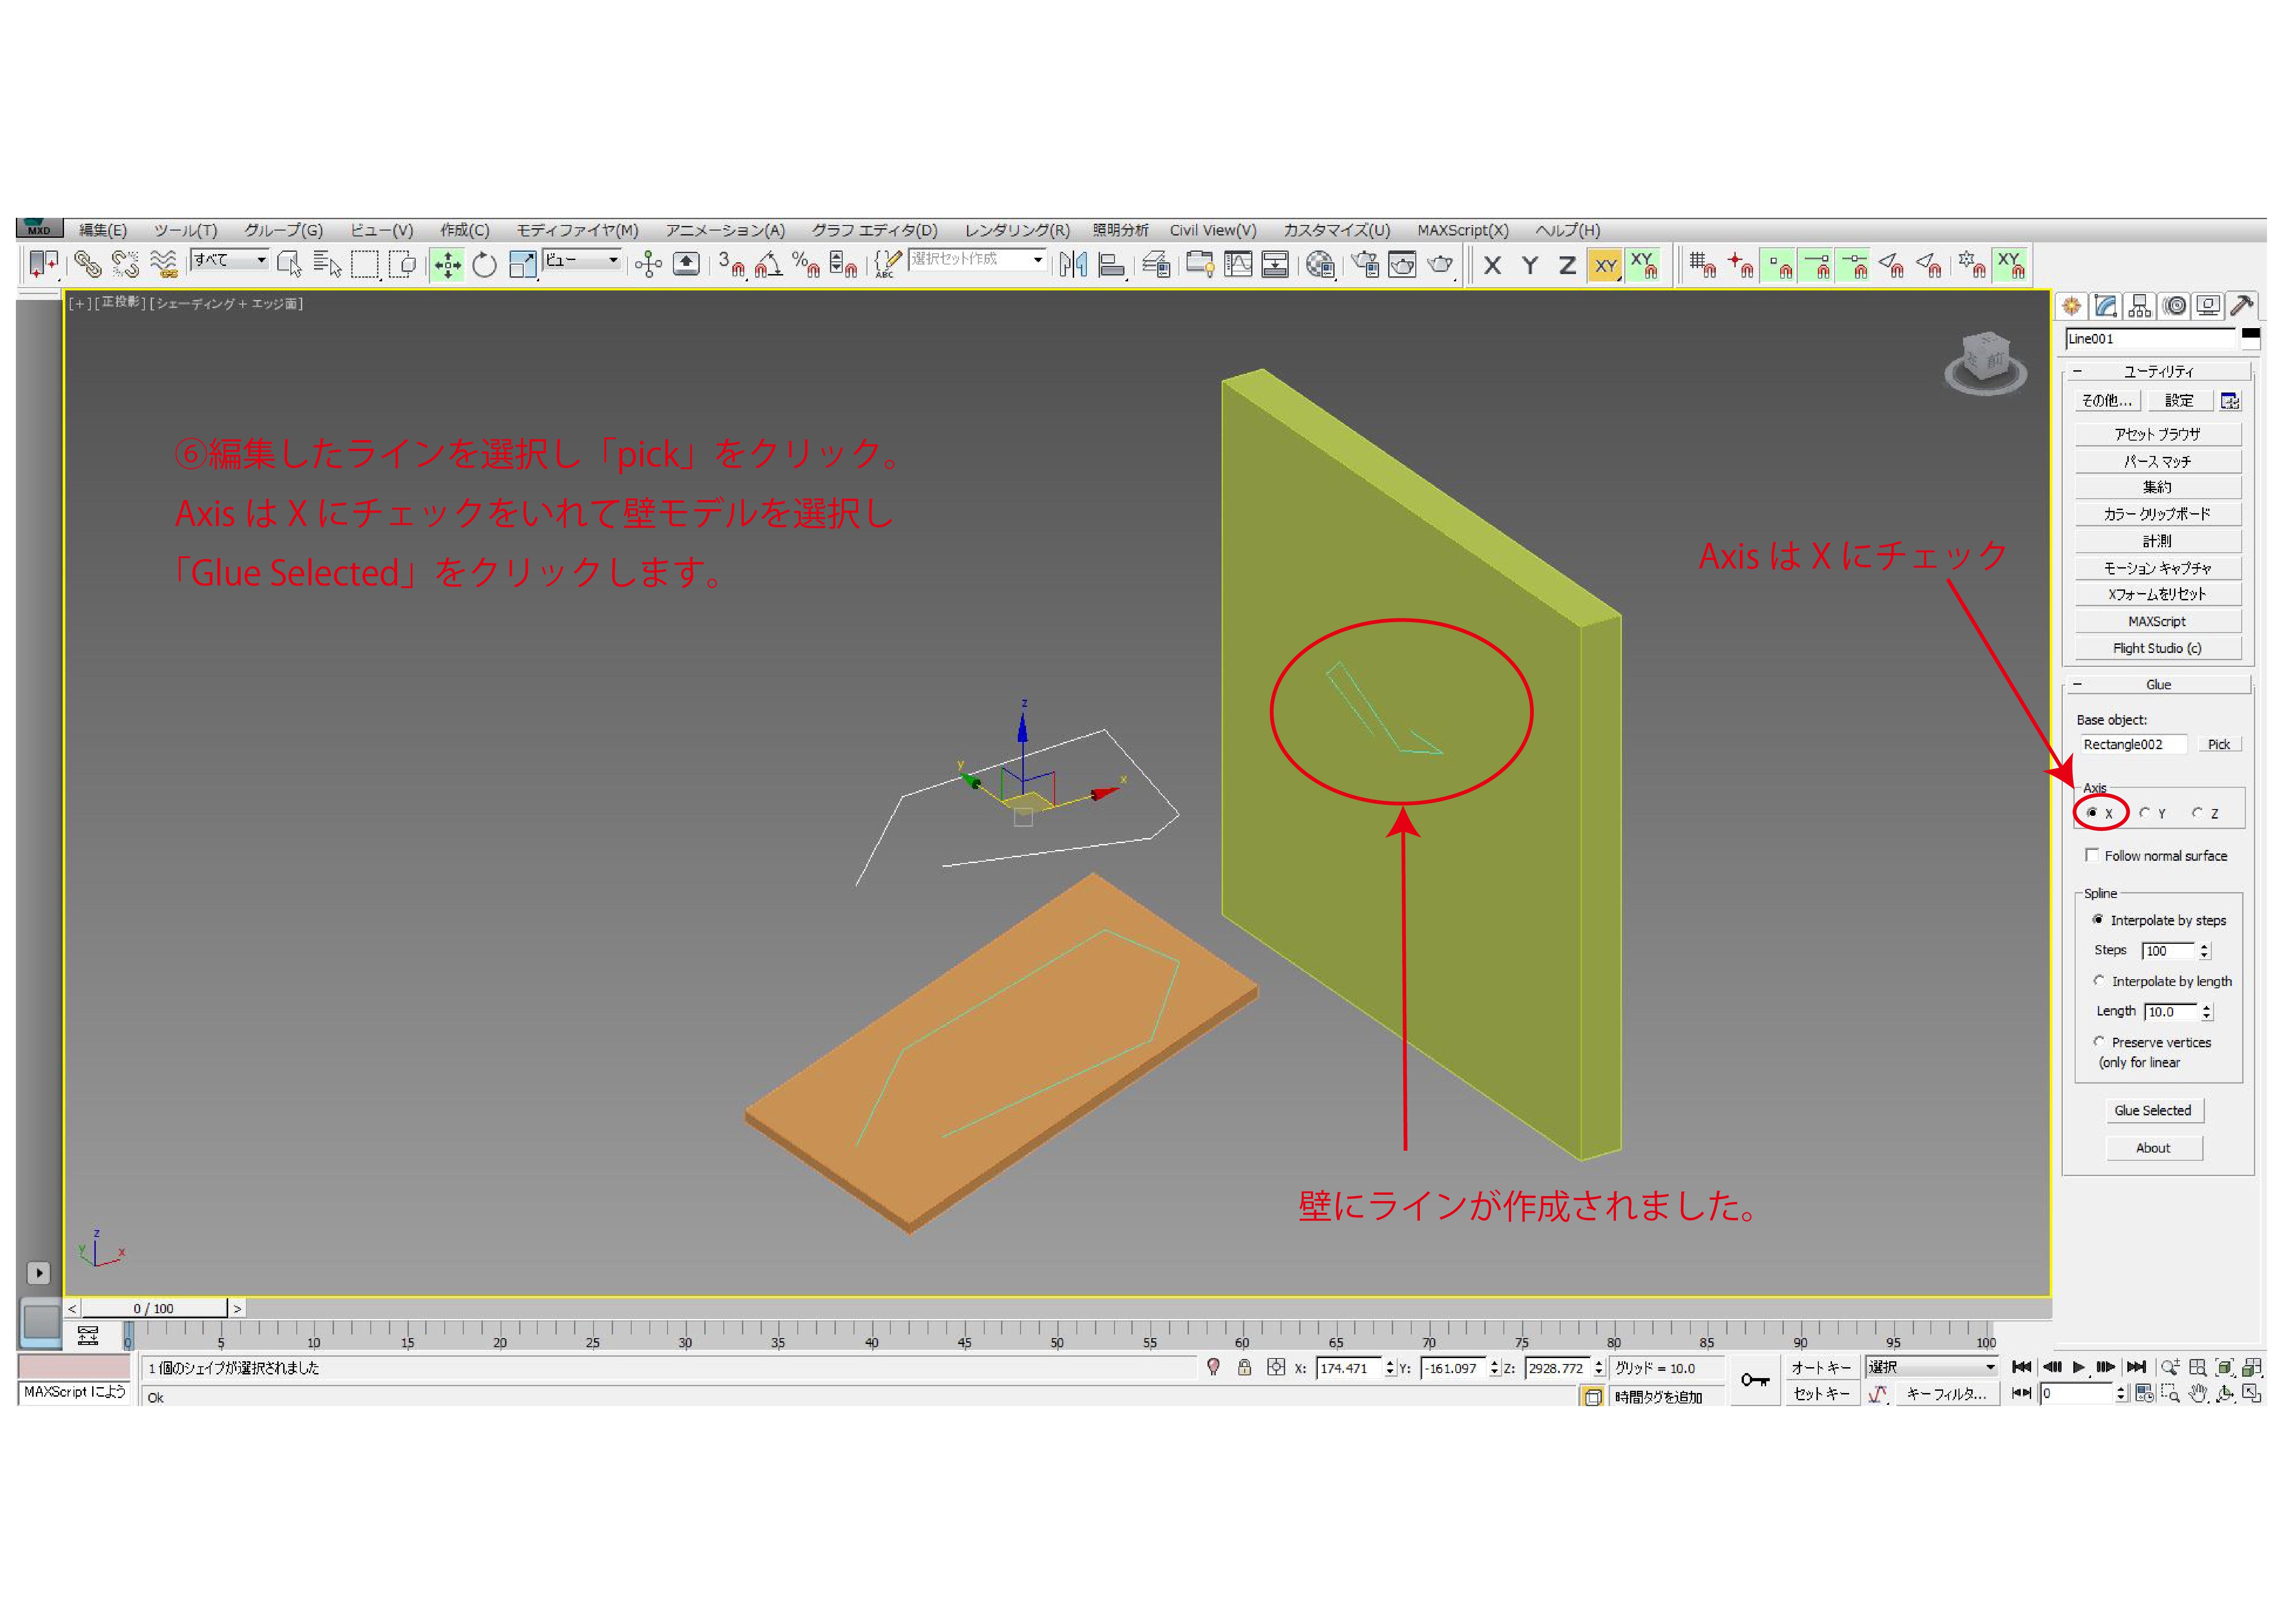The height and width of the screenshot is (1624, 2283).
Task: Select the Y axis radio button
Action: coord(2144,813)
